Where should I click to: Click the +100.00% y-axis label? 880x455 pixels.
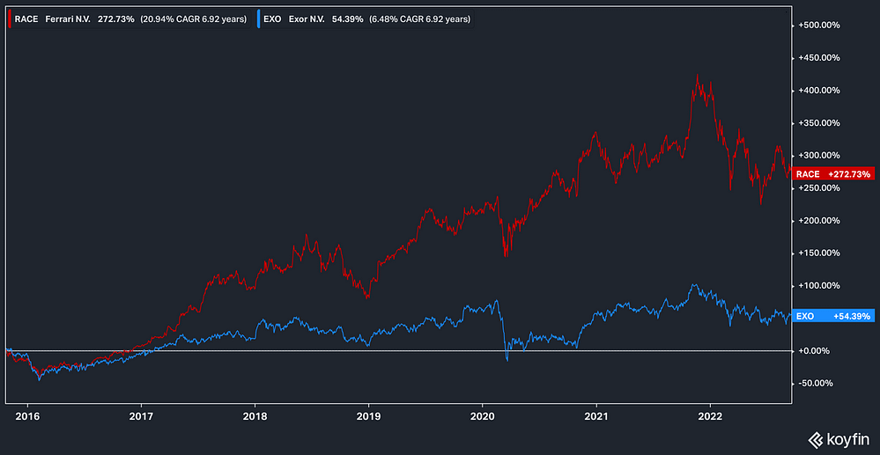pos(819,285)
